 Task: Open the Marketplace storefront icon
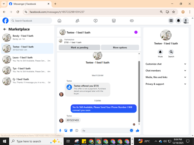click(114, 20)
